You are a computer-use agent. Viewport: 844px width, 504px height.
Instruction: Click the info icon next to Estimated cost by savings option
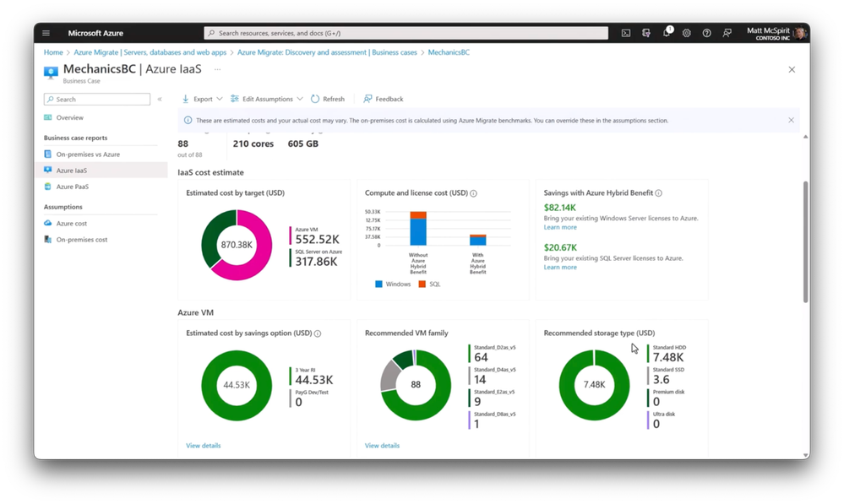[318, 333]
